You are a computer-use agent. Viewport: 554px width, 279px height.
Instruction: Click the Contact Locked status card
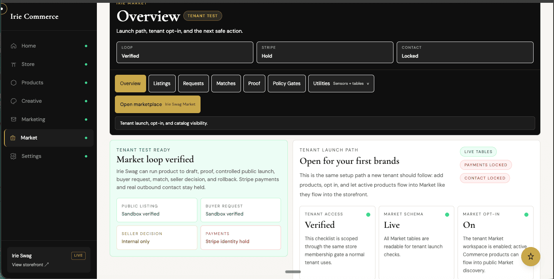tap(465, 52)
